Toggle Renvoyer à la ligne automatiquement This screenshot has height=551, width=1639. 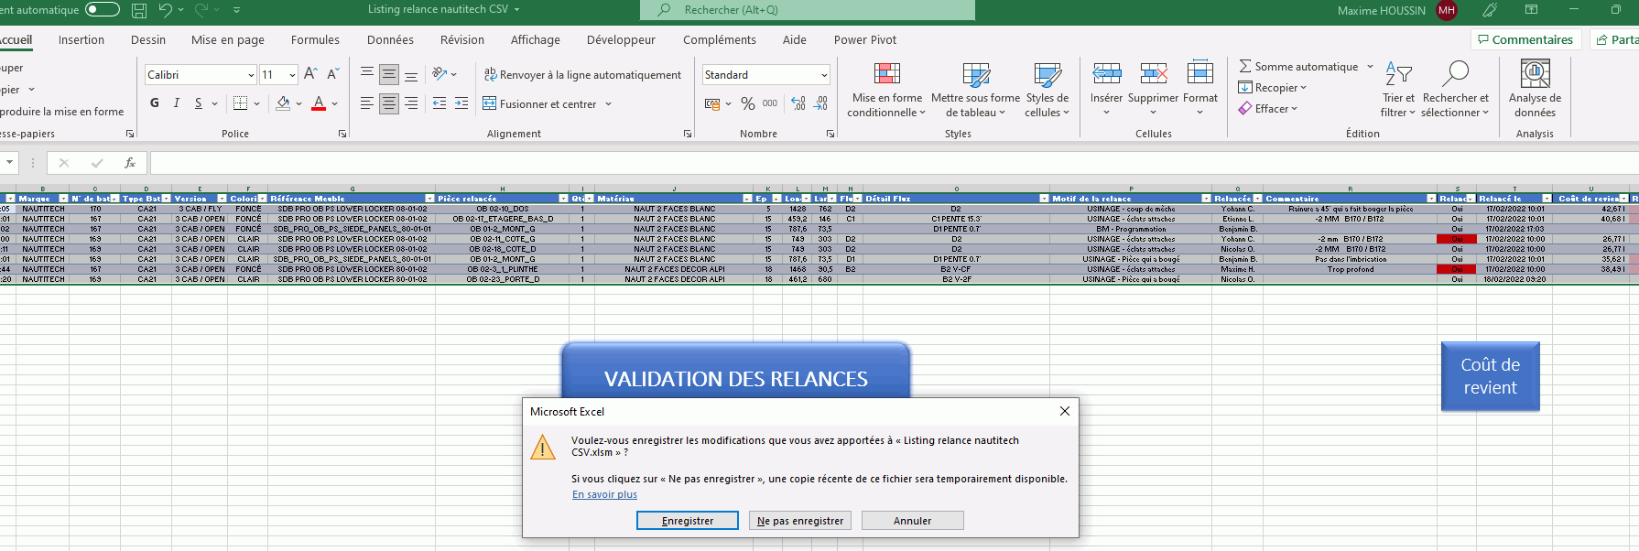(582, 75)
